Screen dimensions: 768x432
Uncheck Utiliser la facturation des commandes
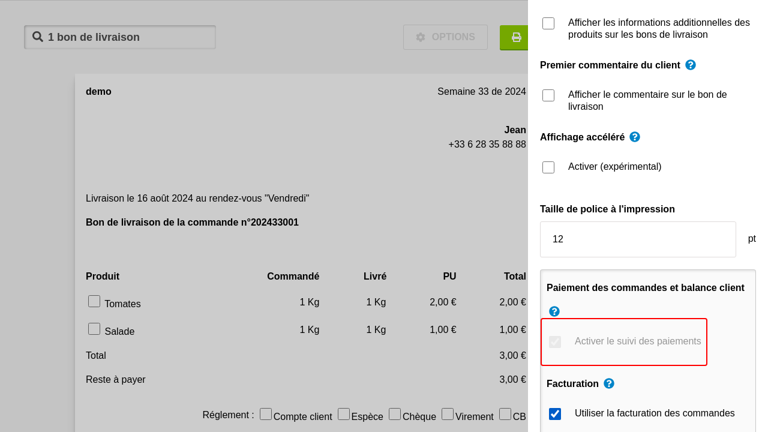555,414
